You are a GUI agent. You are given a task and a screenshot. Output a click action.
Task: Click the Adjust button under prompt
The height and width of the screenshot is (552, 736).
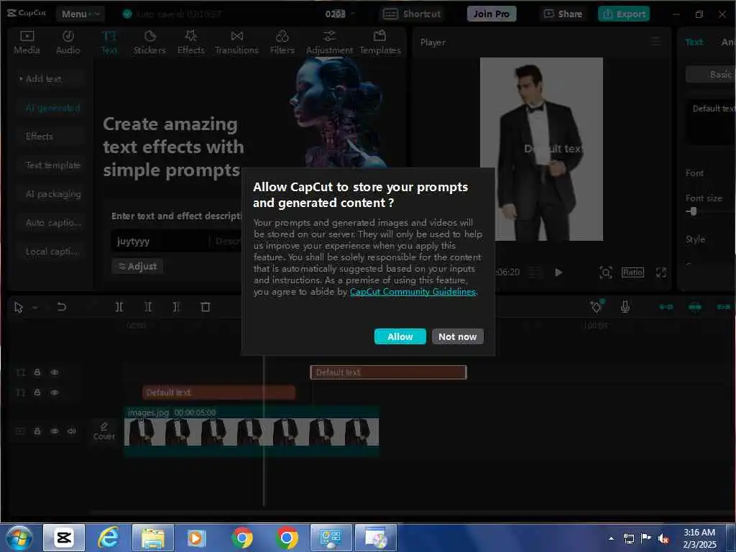coord(137,267)
